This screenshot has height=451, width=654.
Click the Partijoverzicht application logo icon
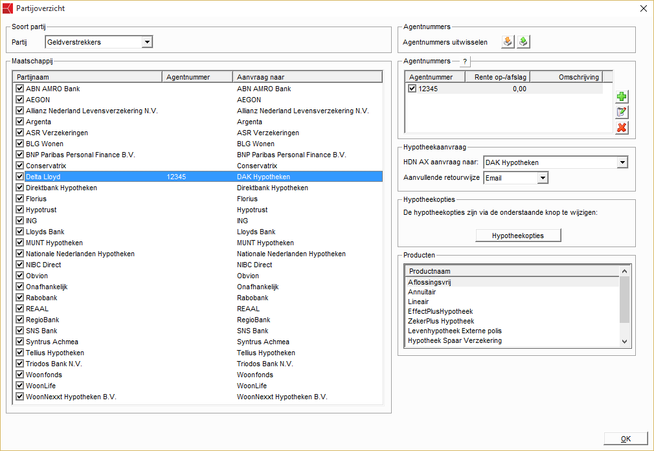pyautogui.click(x=8, y=8)
